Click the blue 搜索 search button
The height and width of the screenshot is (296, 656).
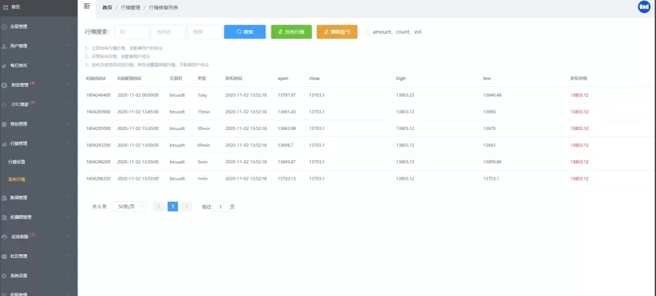pos(245,31)
